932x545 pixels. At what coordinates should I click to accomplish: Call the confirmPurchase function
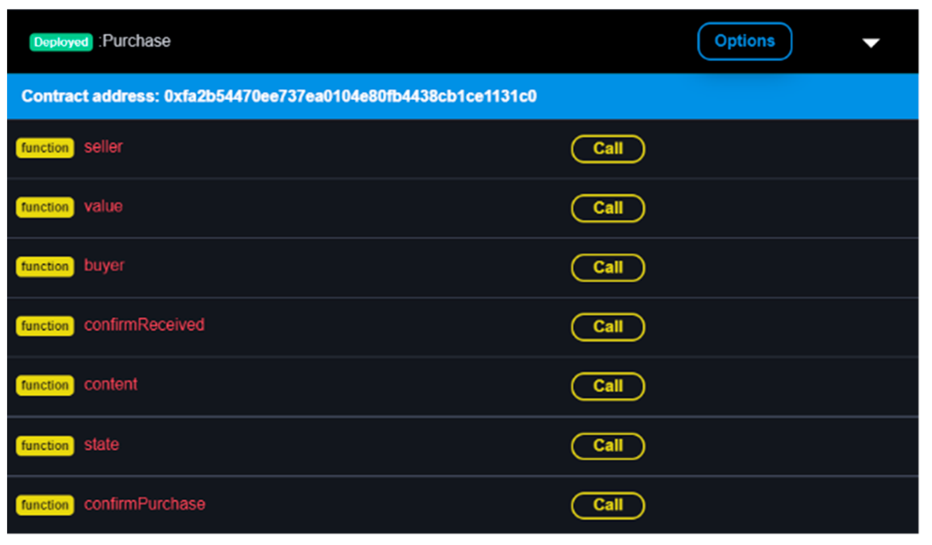click(x=608, y=505)
